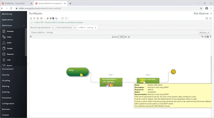Open the Actions dropdown
Image resolution: width=214 pixels, height=118 pixels.
point(204,33)
